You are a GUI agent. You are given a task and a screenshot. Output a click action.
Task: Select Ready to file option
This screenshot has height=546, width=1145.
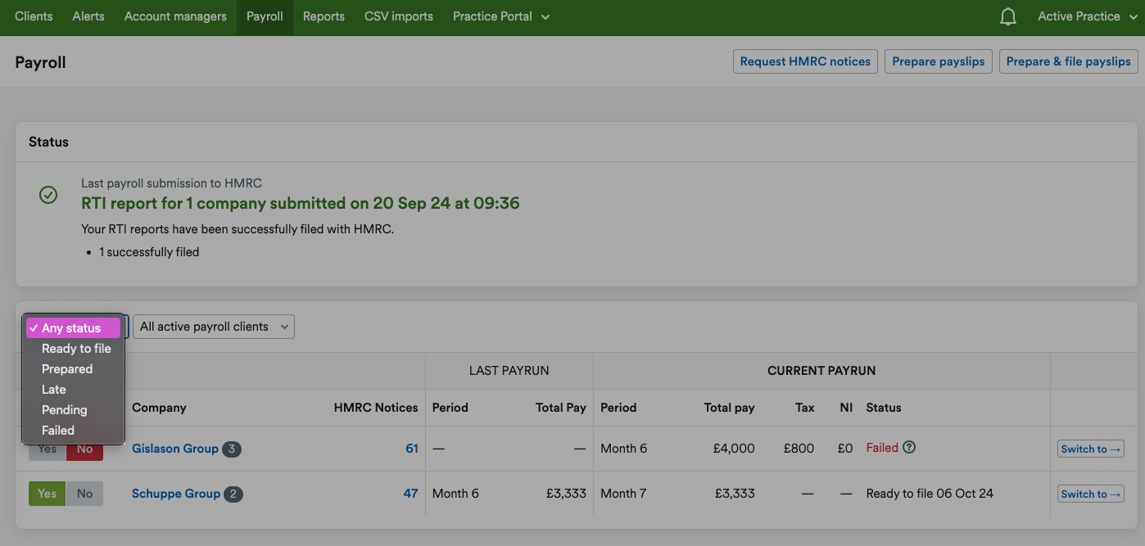[x=73, y=349]
